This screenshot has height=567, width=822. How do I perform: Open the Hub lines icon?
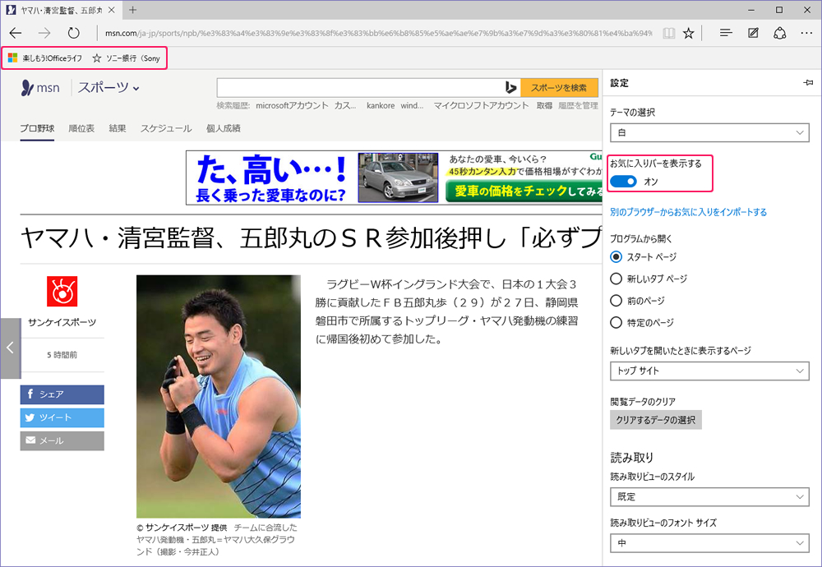click(726, 33)
